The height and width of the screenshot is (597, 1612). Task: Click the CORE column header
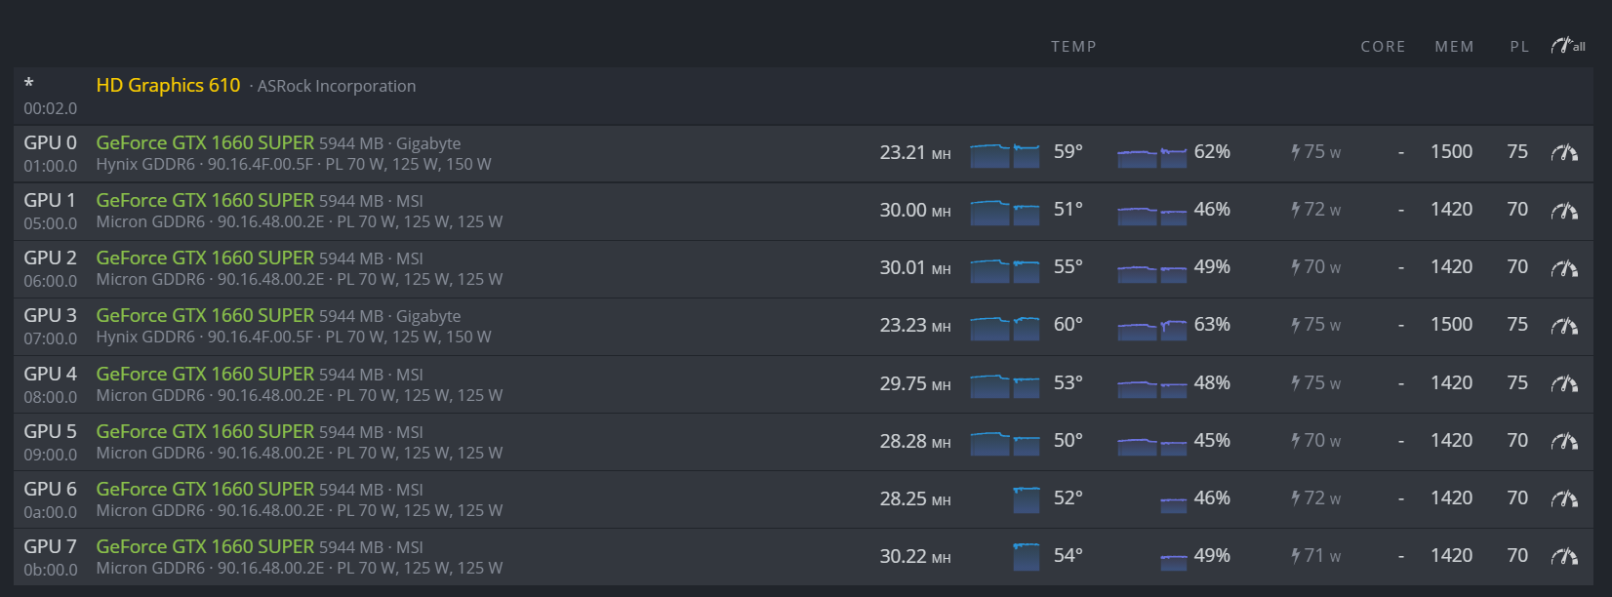pyautogui.click(x=1383, y=47)
